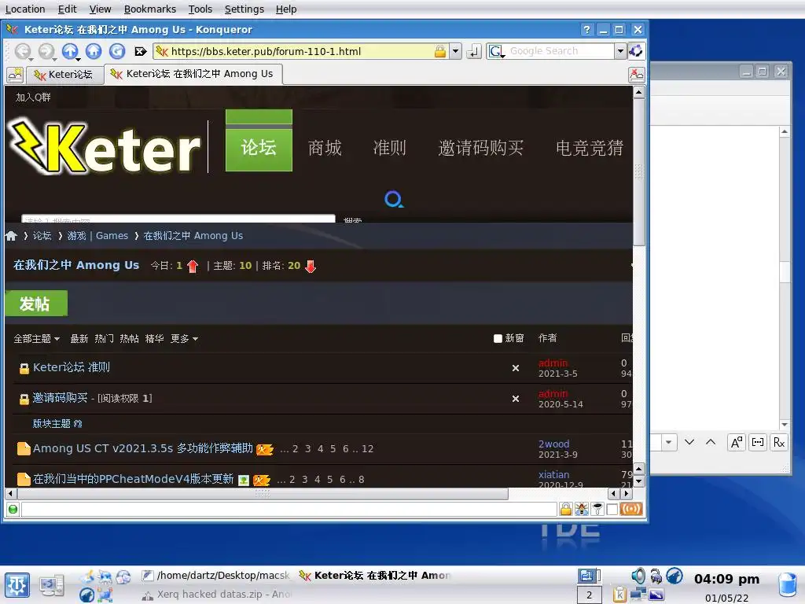Click the green status indicator in the status bar
The image size is (805, 604).
point(13,509)
